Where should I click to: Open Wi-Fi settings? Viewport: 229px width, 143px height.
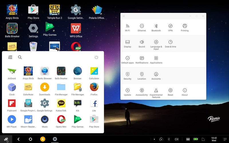[127, 27]
